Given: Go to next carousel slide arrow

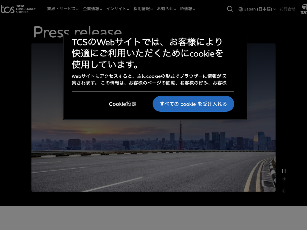Looking at the screenshot, I should 284,179.
